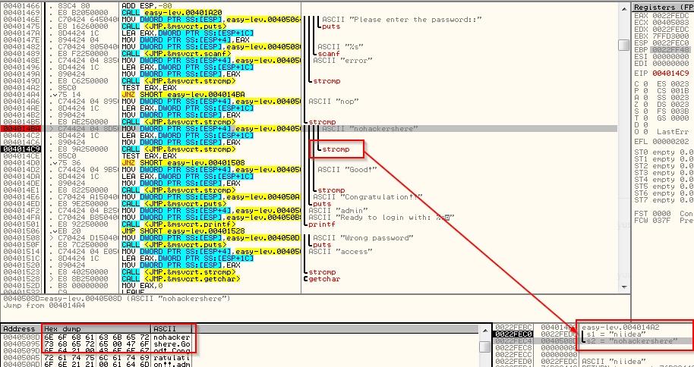Viewport: 694px width, 367px height.
Task: Click the "Ready to login with" comment
Action: tap(381, 217)
